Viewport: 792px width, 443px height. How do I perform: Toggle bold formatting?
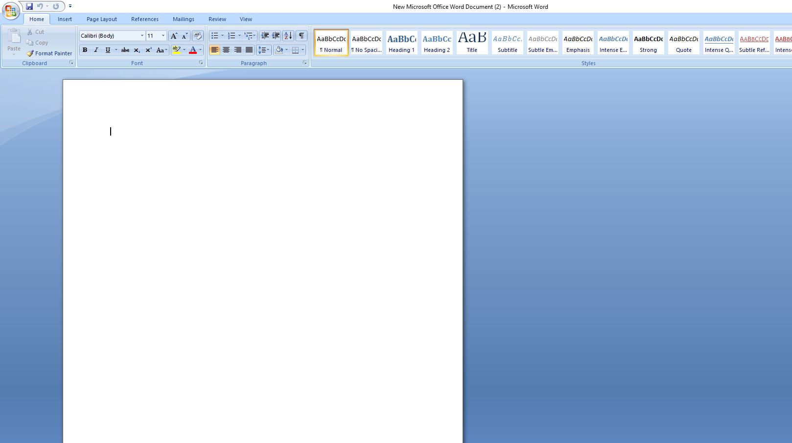tap(85, 50)
